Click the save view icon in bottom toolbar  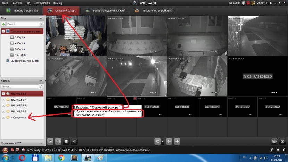[50, 142]
